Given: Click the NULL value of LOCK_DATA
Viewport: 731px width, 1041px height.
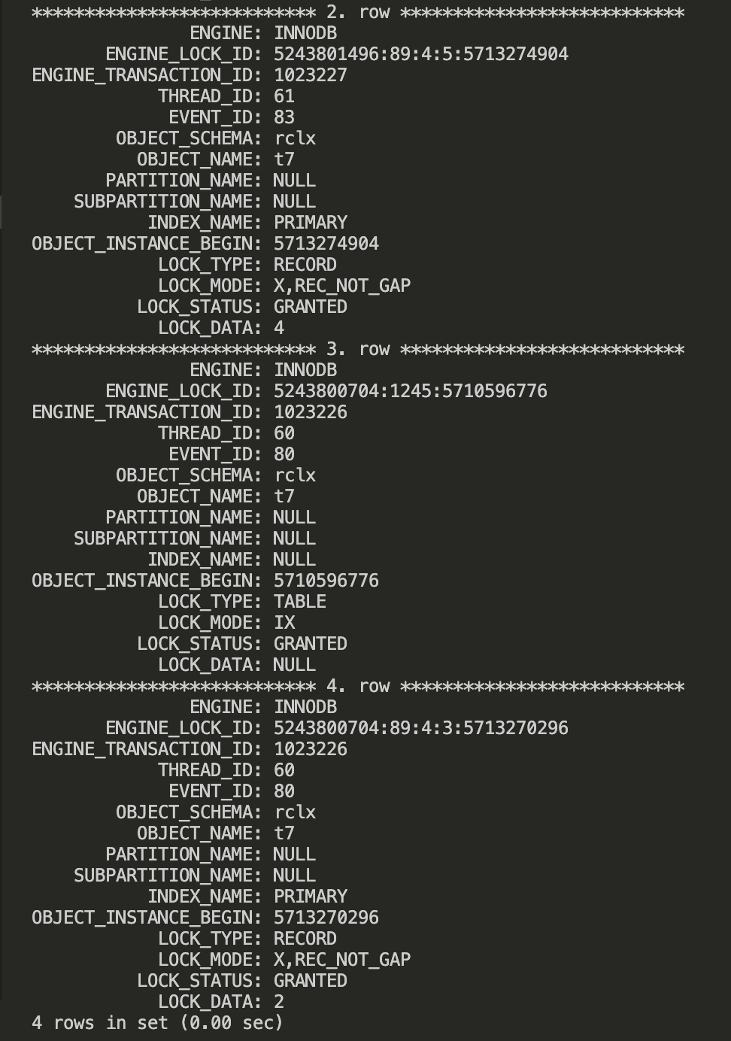Looking at the screenshot, I should (x=294, y=665).
